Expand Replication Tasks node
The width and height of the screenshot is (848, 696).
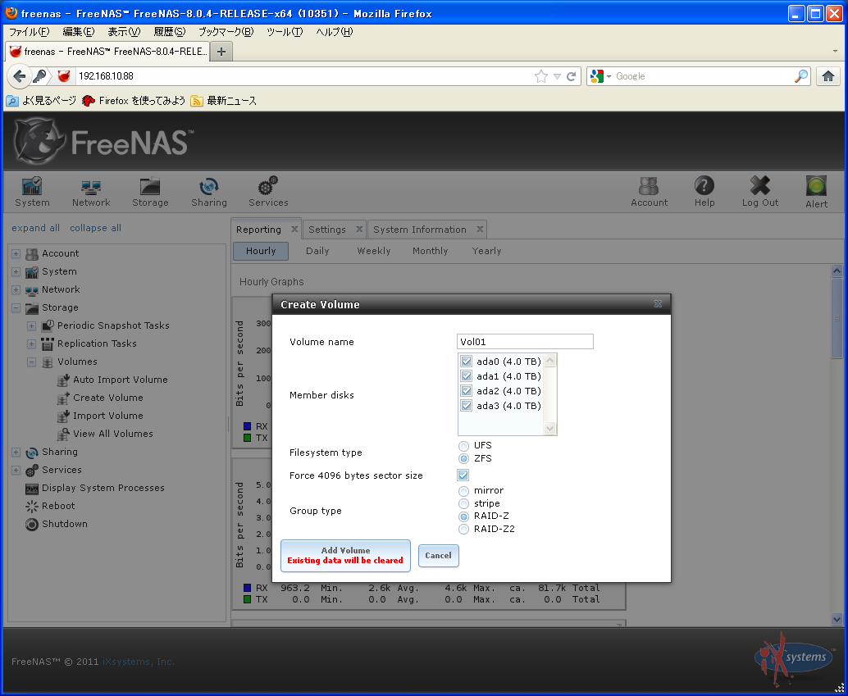tap(31, 344)
